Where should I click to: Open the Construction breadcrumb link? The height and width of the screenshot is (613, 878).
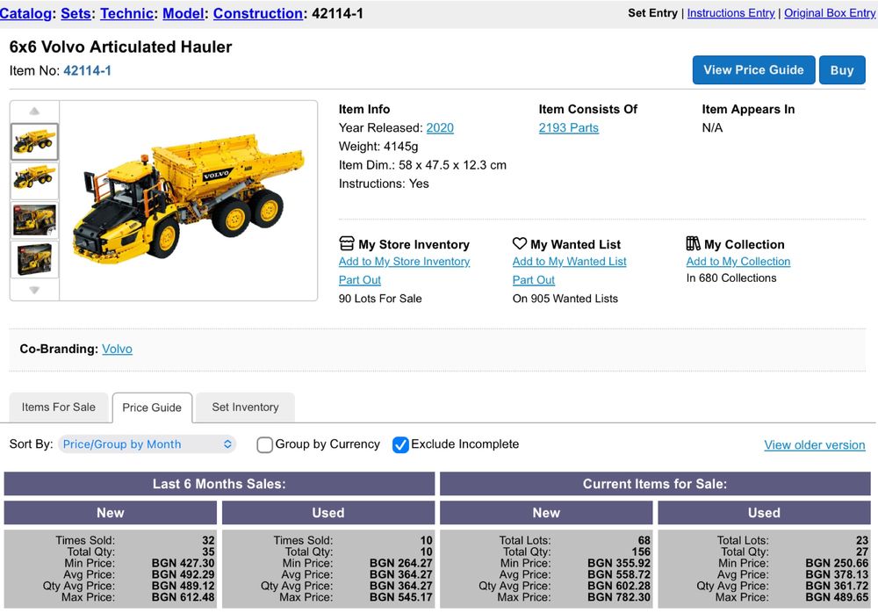click(x=258, y=13)
